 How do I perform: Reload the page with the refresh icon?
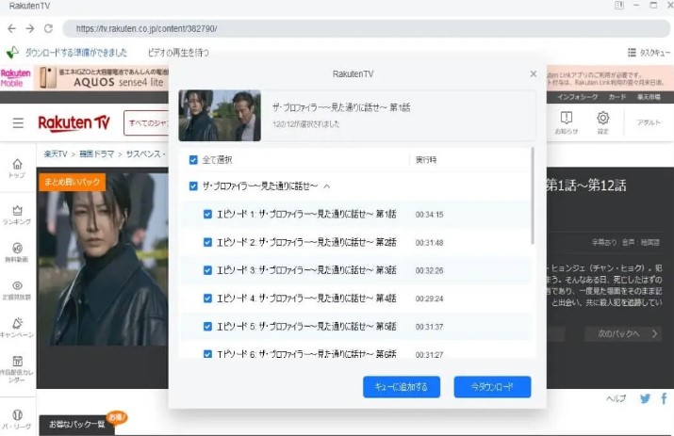[x=49, y=29]
